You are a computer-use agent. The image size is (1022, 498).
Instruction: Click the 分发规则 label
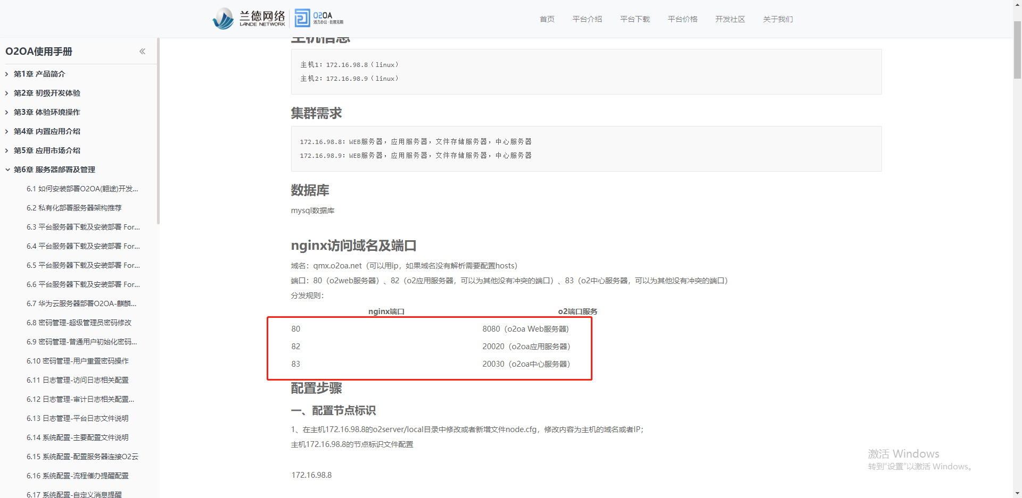click(x=307, y=296)
